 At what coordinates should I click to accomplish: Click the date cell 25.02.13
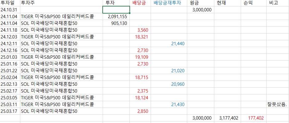[10, 84]
